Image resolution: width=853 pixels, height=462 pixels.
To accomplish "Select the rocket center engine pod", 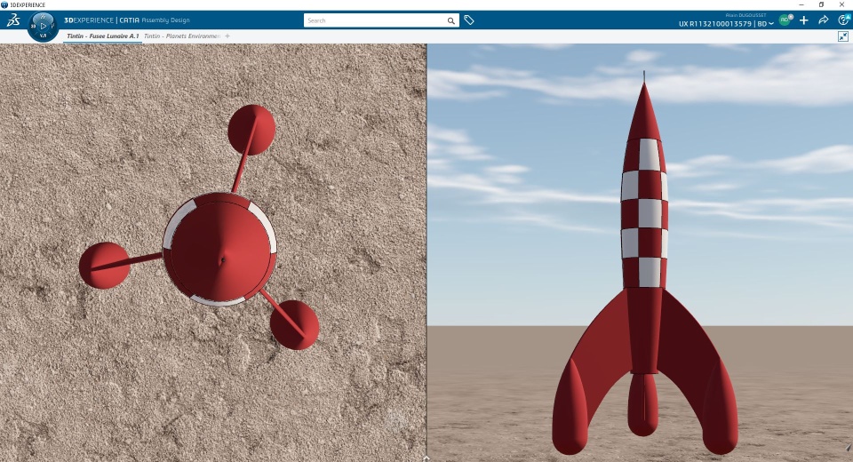I will click(642, 404).
